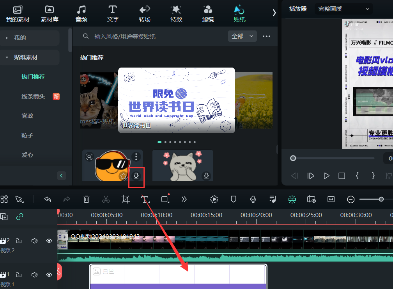Open the 音频 tab
Viewport: 393px width, 289px height.
[81, 13]
